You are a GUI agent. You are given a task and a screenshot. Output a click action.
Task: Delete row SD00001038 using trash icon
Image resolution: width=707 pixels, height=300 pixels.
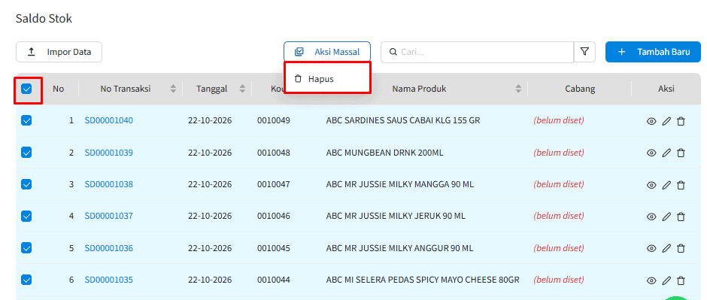(x=681, y=185)
